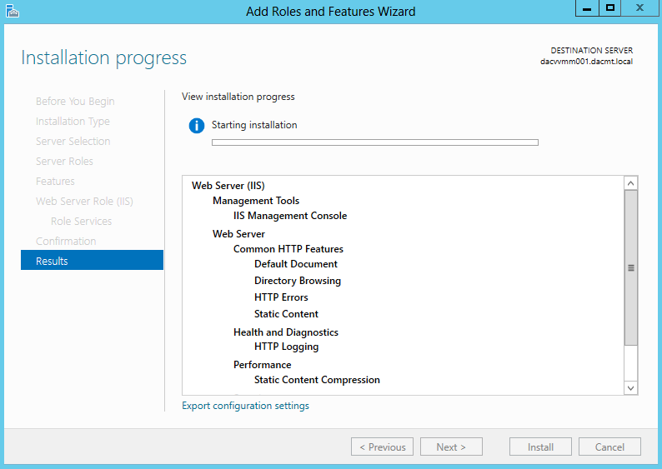Click the scroll up arrow in the feature list

click(631, 183)
